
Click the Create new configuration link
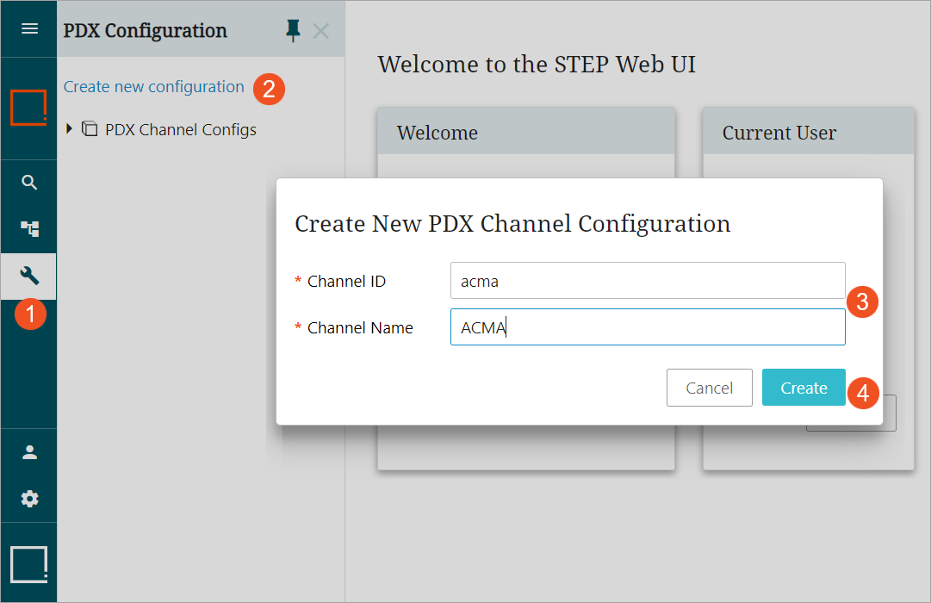154,87
